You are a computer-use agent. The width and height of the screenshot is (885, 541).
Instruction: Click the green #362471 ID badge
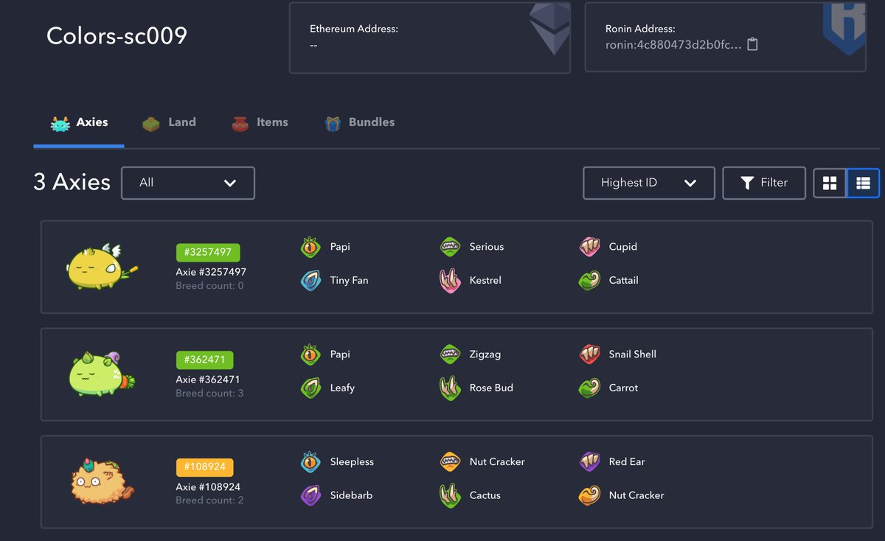click(x=205, y=360)
